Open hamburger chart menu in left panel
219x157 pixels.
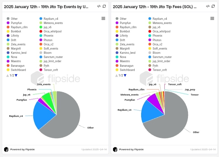tap(103, 19)
